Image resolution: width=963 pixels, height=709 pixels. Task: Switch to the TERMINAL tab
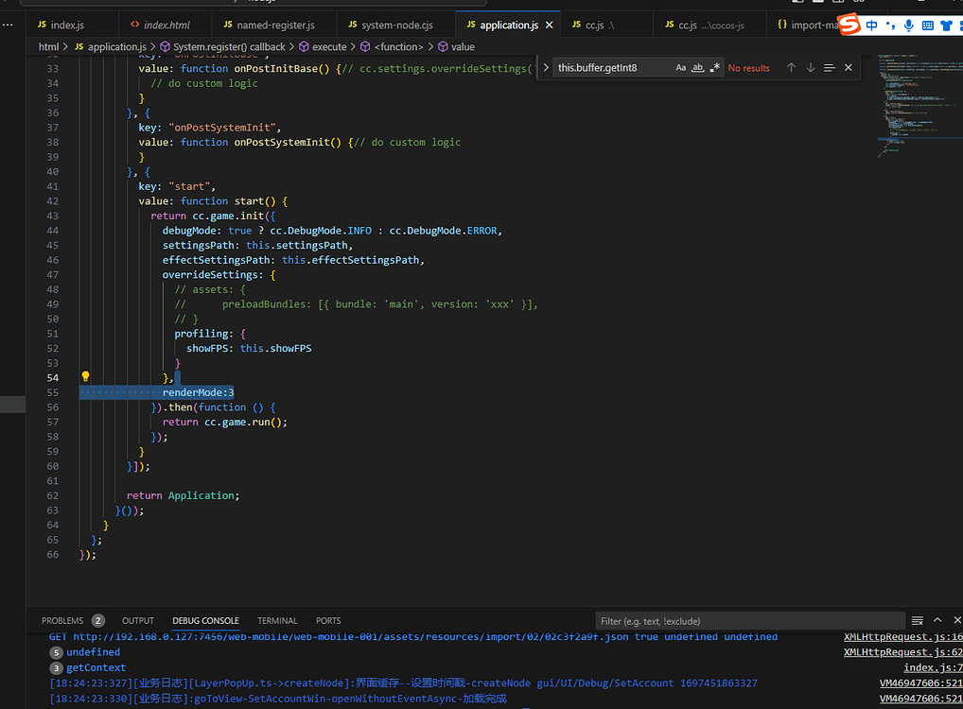pyautogui.click(x=276, y=620)
